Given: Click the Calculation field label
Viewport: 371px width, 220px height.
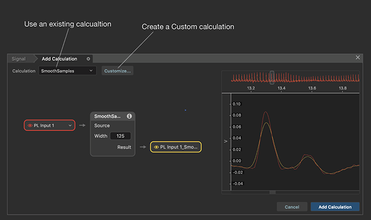Looking at the screenshot, I should click(x=24, y=71).
